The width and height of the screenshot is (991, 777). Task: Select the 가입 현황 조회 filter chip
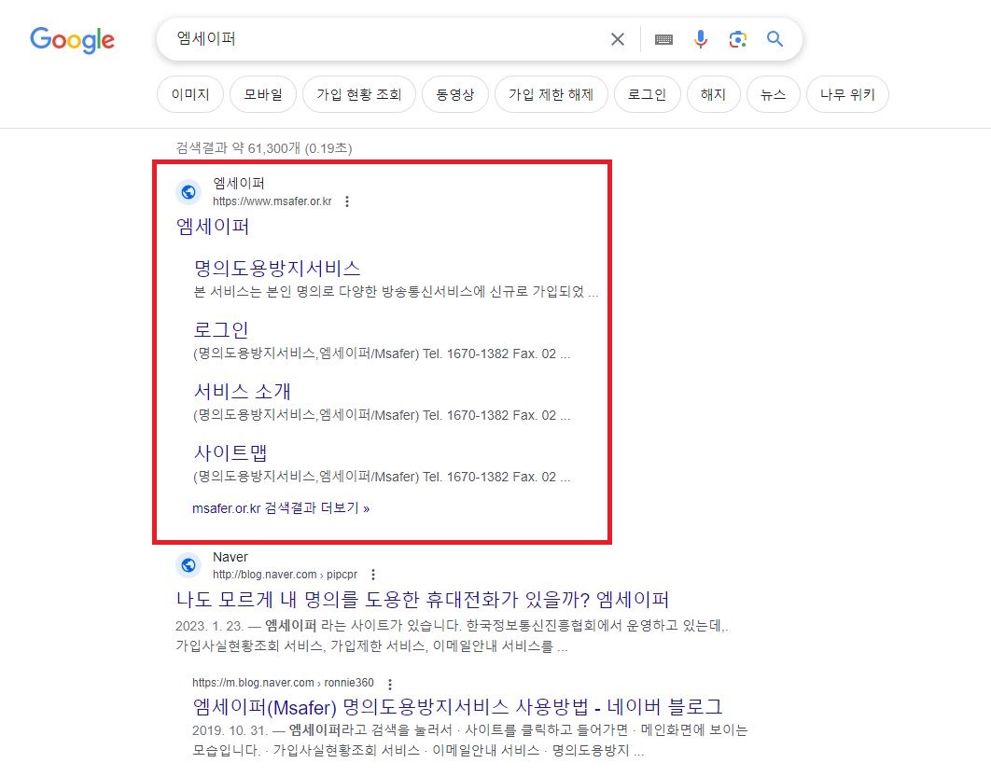coord(359,94)
